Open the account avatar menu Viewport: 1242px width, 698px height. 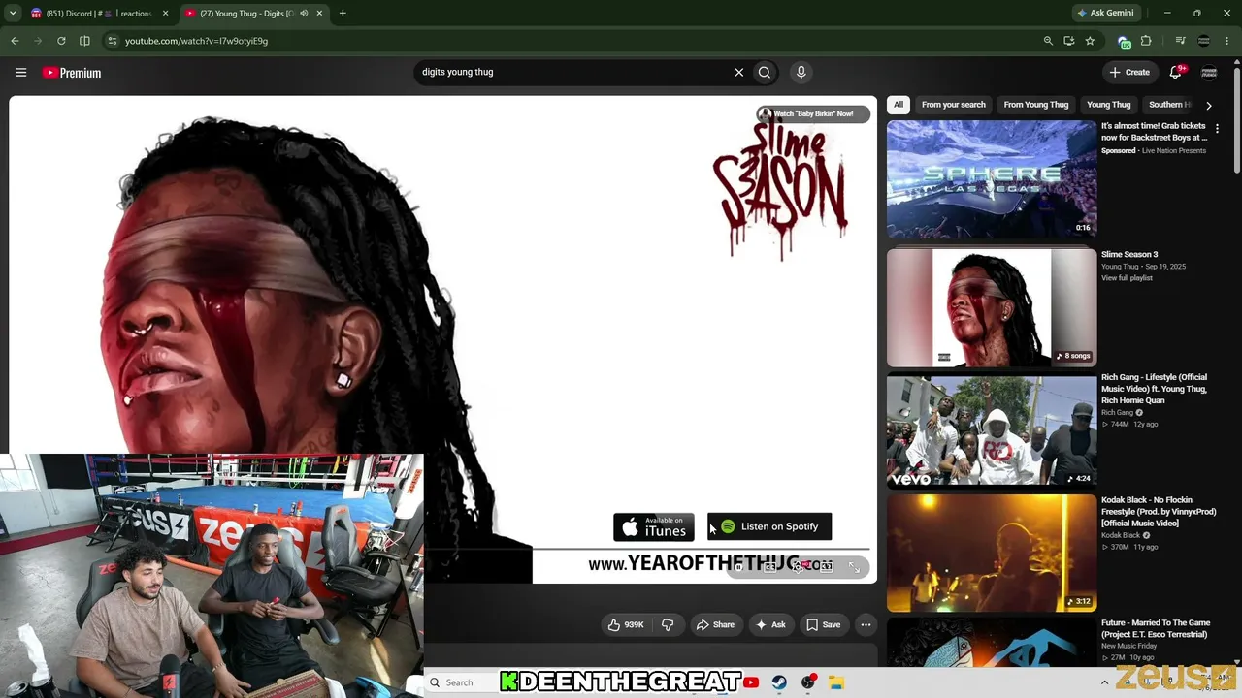1209,73
